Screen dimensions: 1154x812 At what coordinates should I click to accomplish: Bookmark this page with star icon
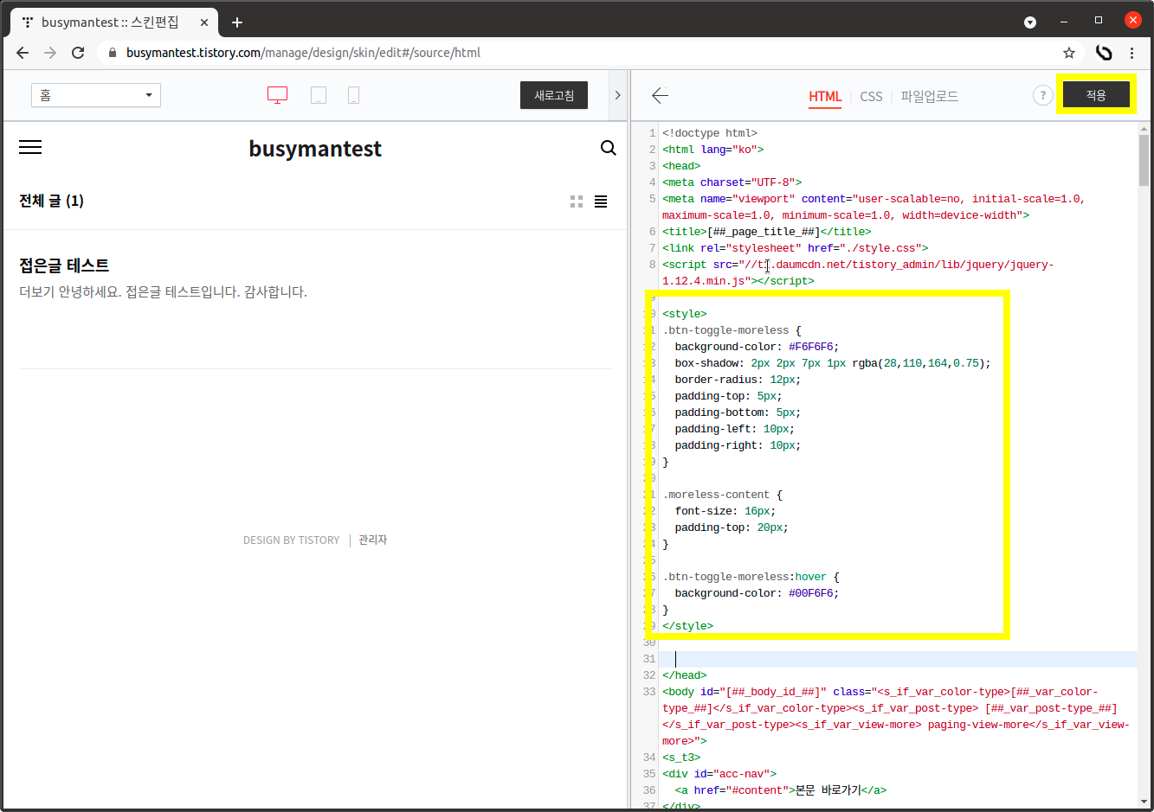pos(1069,53)
